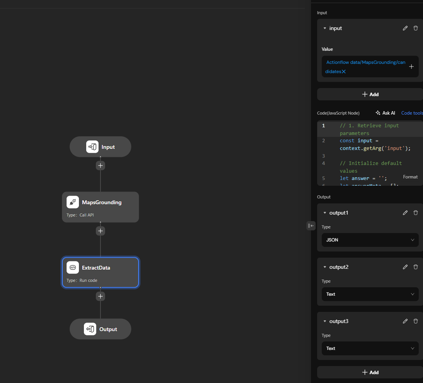Remove the candidates value with the X icon
423x383 pixels.
click(344, 72)
